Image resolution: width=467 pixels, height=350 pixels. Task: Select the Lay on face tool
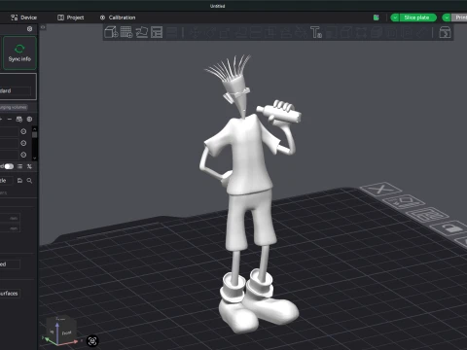[x=240, y=32]
